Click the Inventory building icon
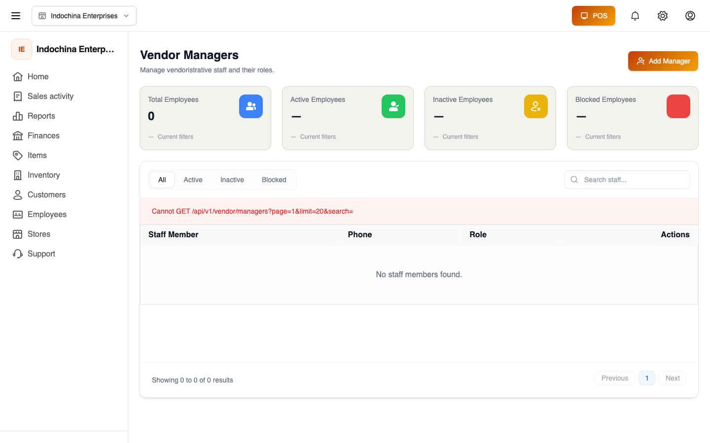This screenshot has height=443, width=710. click(18, 175)
